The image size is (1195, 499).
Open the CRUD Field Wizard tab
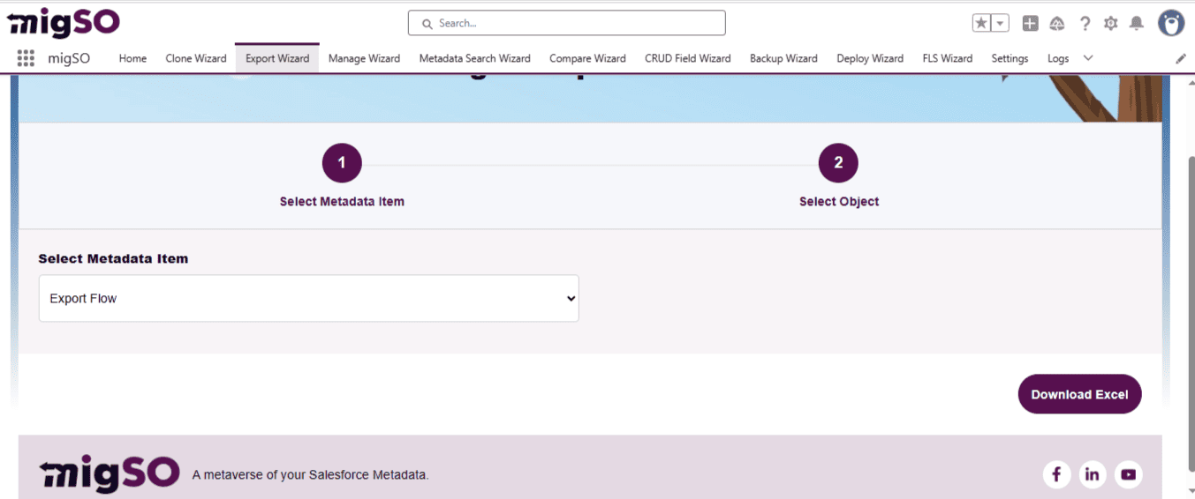pyautogui.click(x=688, y=58)
